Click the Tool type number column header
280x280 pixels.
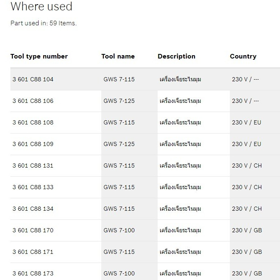pyautogui.click(x=39, y=56)
